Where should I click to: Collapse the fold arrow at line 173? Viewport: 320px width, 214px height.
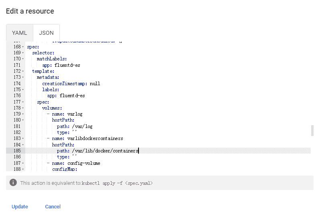coord(23,77)
